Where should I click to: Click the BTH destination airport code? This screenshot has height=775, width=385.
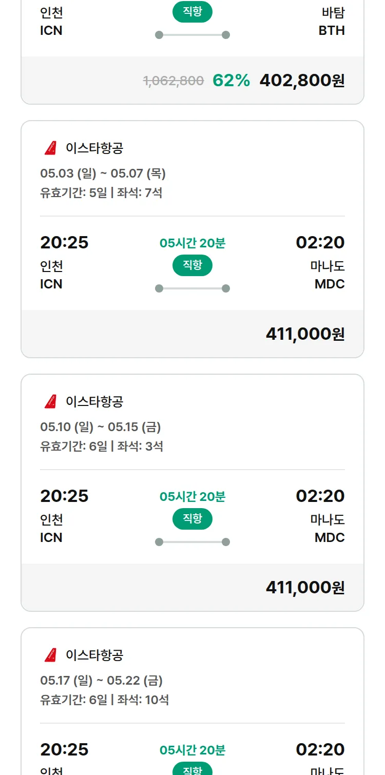tap(332, 31)
